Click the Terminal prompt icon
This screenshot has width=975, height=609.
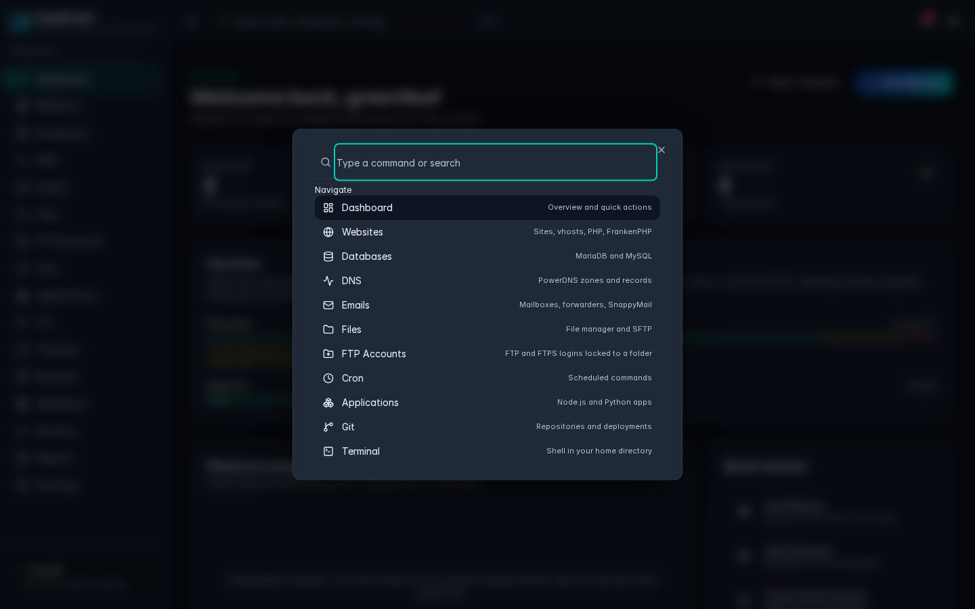(328, 451)
